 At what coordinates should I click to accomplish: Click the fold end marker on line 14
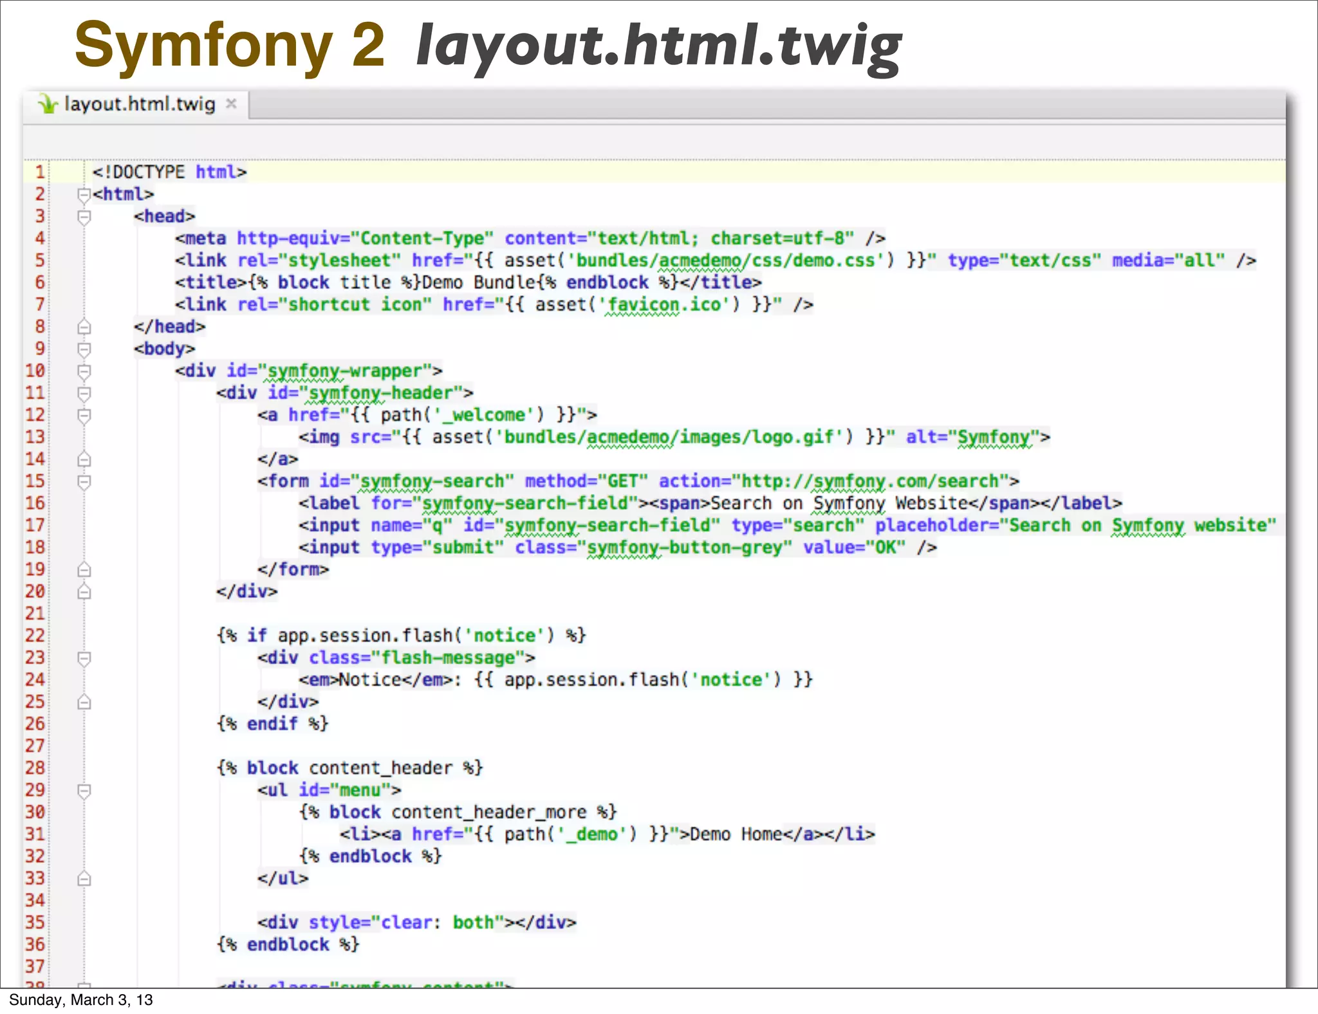84,459
